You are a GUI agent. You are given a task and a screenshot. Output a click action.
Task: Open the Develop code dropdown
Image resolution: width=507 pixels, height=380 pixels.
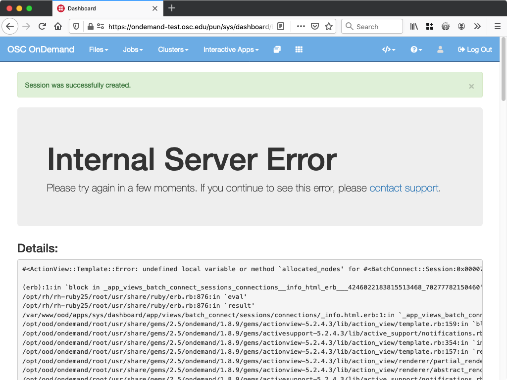click(x=389, y=49)
